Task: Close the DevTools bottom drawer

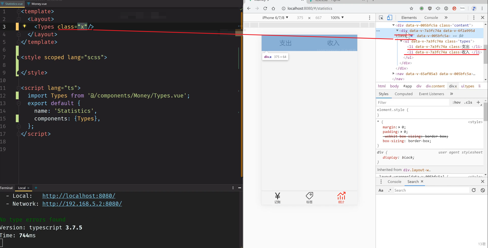Action: click(x=482, y=182)
